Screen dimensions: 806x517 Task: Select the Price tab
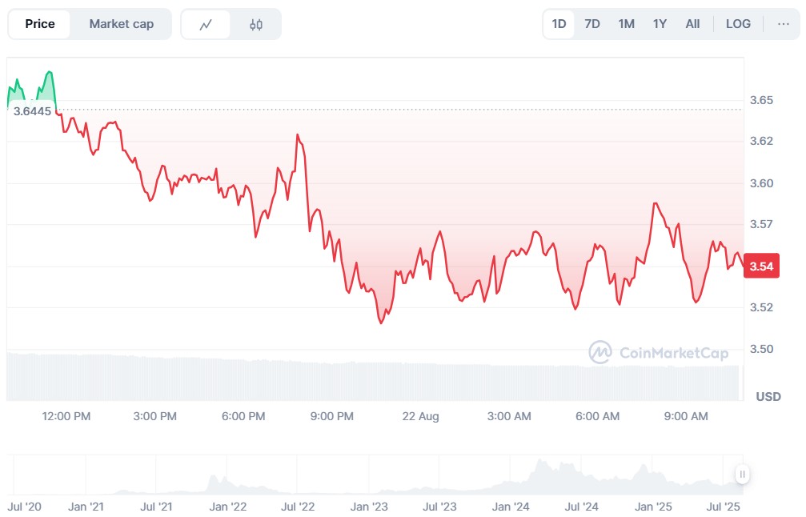(40, 24)
